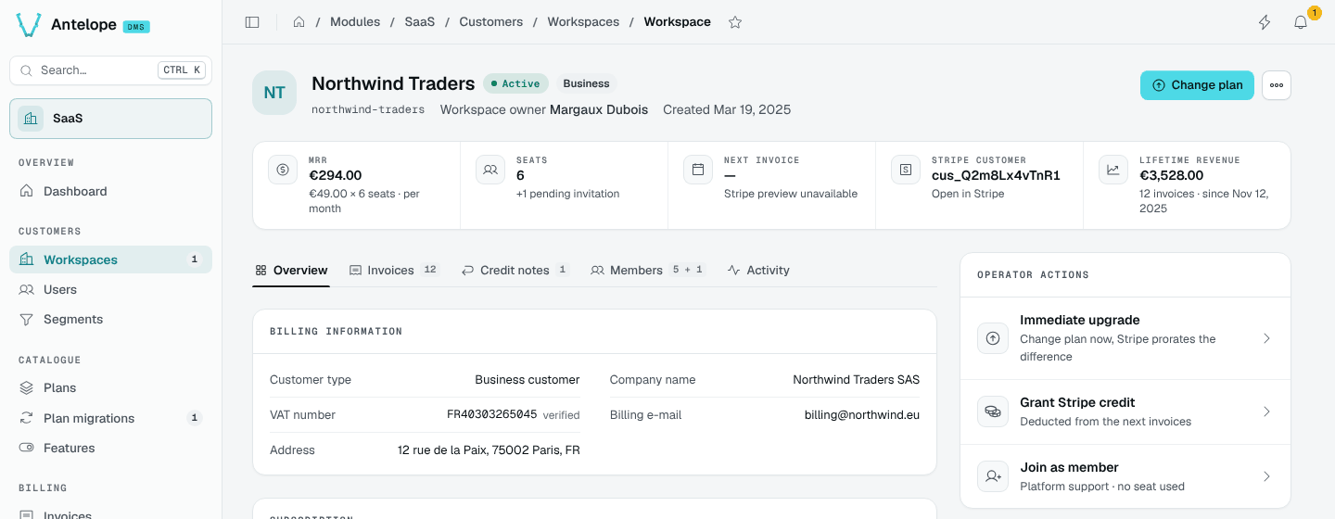
Task: Toggle the sidebar panel icon
Action: coord(252,22)
